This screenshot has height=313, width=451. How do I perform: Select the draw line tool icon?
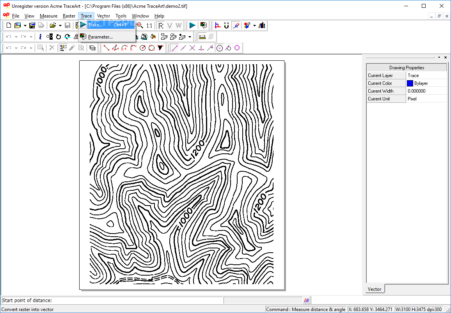(107, 48)
